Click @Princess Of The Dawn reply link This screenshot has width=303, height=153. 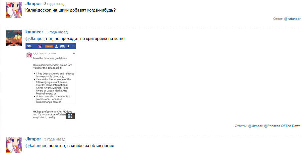(x=282, y=126)
